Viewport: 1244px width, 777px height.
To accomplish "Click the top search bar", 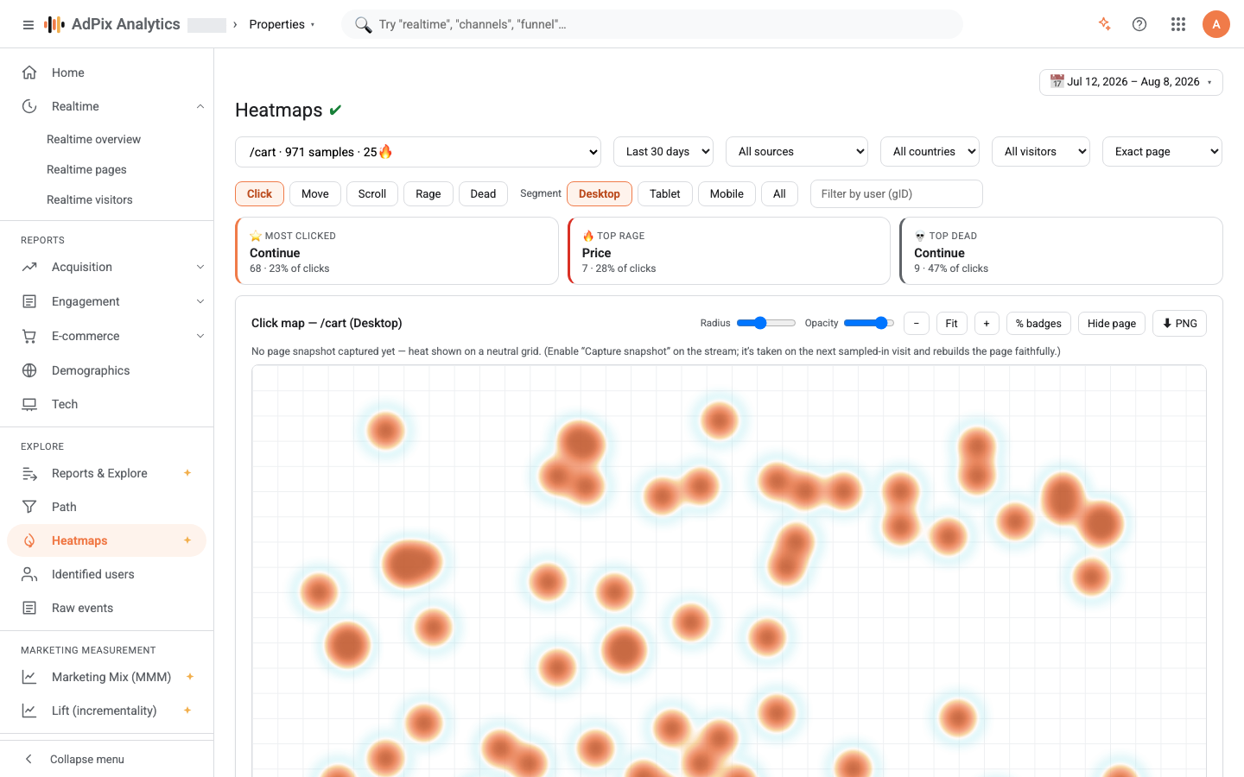I will click(652, 24).
